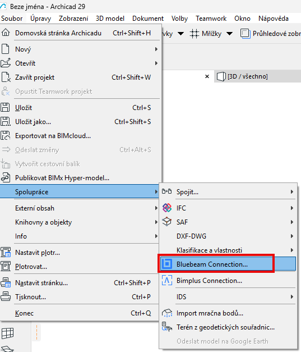Image resolution: width=301 pixels, height=352 pixels.
Task: Open the Volby menu
Action: (179, 19)
